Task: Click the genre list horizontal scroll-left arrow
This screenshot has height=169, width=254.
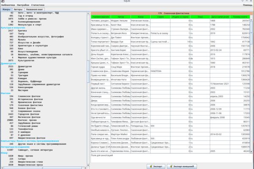Action: click(2, 168)
